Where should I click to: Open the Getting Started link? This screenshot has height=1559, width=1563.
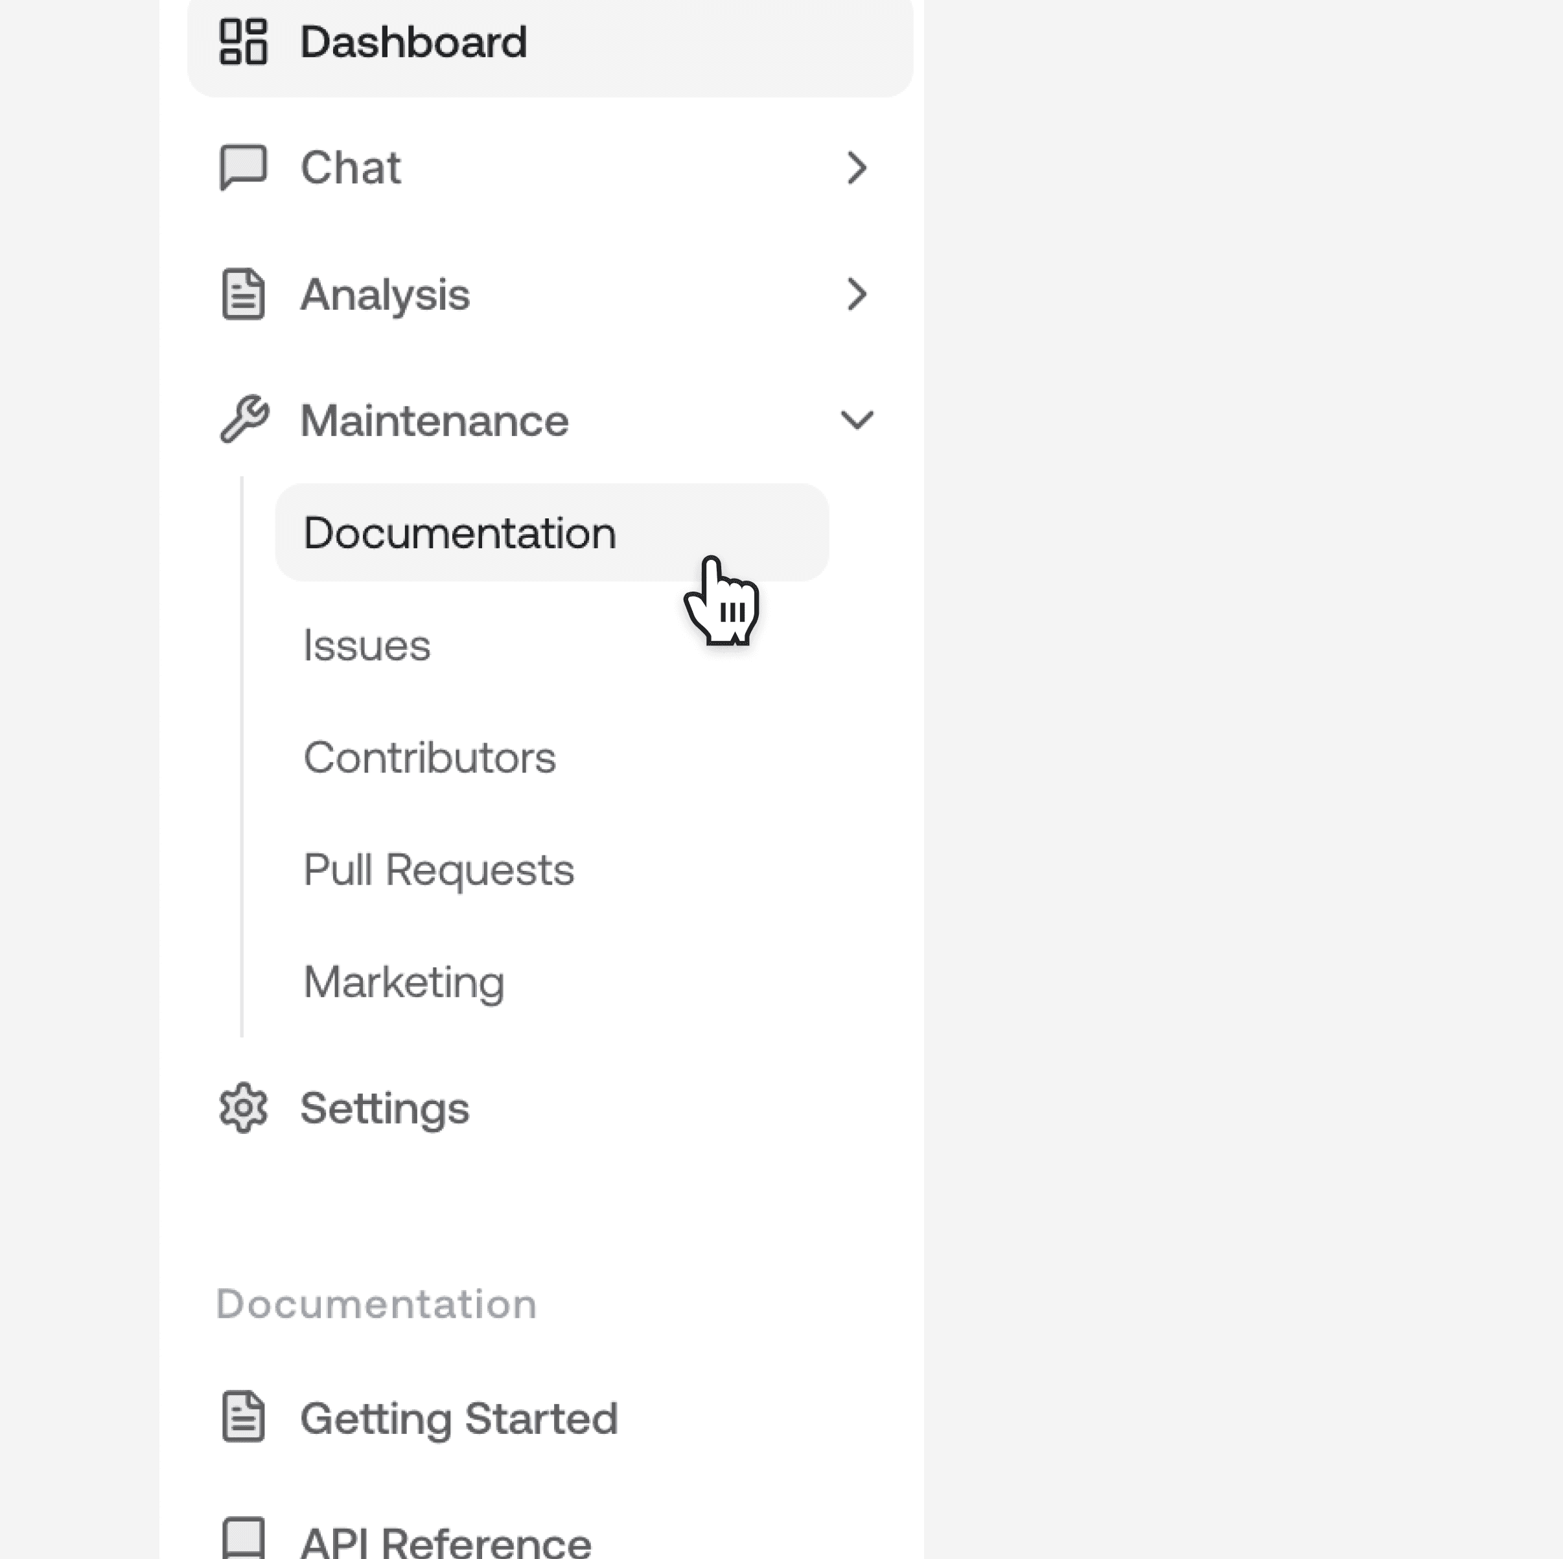[x=459, y=1418]
